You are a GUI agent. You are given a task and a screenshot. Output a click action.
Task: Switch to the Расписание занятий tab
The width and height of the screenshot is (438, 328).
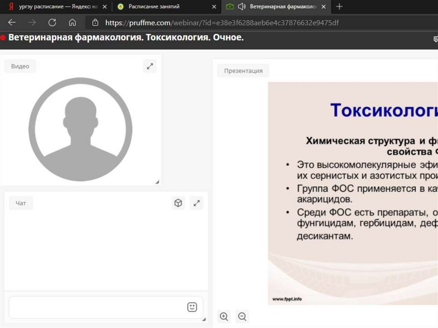point(154,6)
